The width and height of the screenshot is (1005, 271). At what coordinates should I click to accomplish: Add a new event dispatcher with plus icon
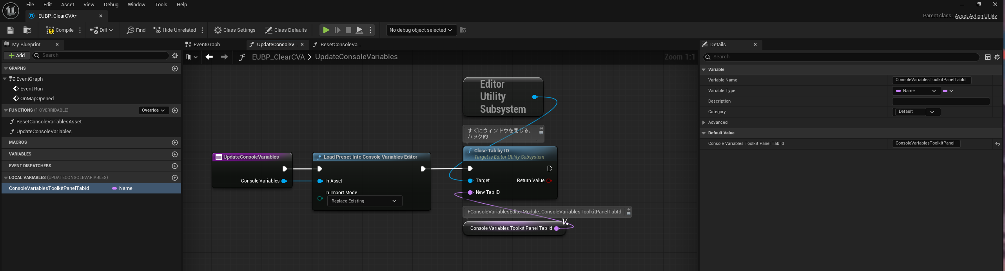pos(175,166)
